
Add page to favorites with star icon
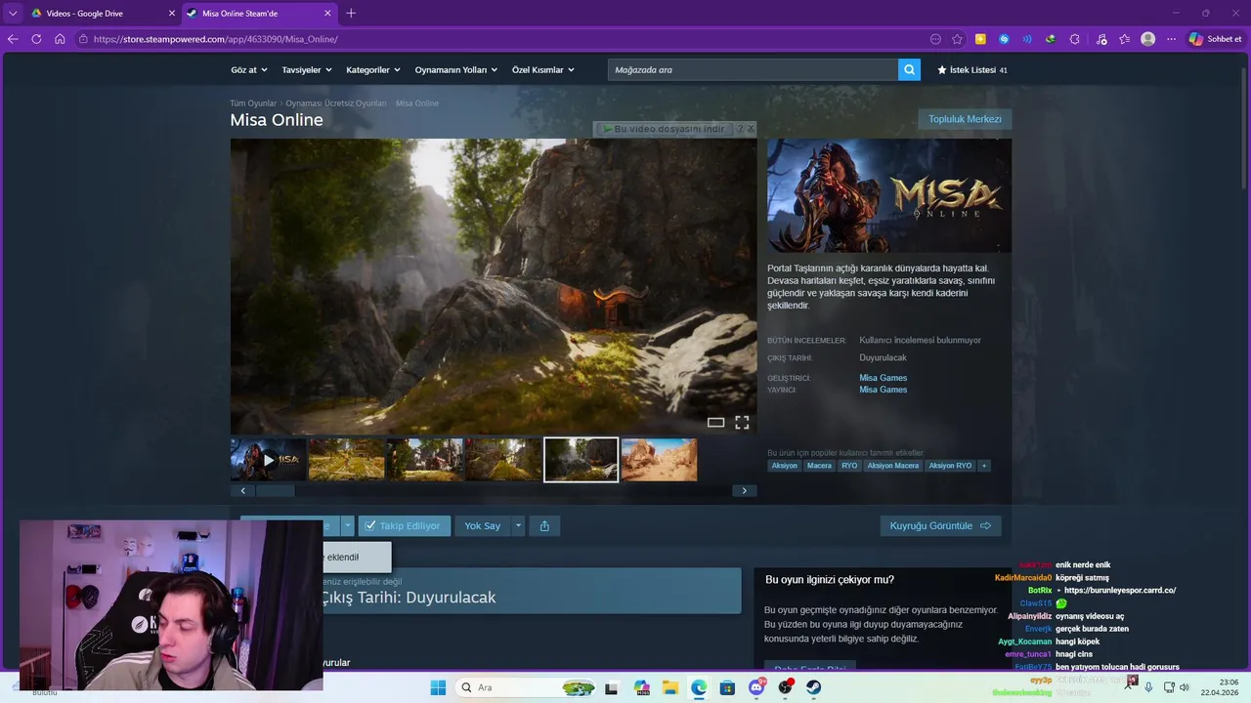[x=957, y=39]
